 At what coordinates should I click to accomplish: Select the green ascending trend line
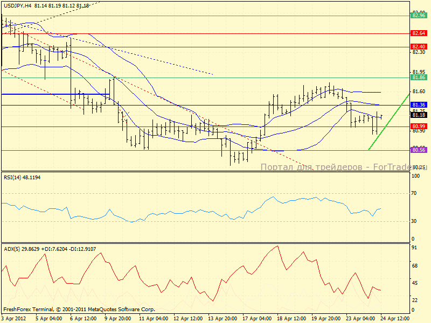click(x=388, y=122)
